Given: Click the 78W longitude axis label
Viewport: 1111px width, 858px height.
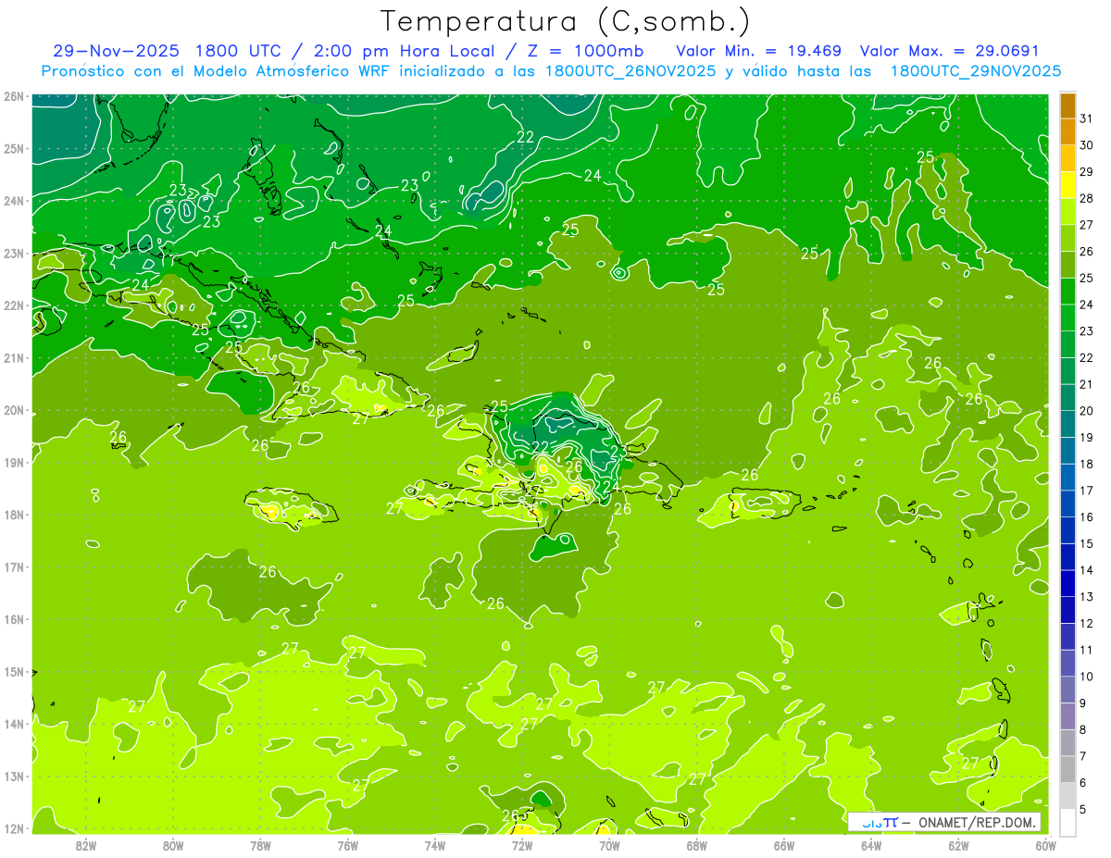Looking at the screenshot, I should click(x=260, y=845).
